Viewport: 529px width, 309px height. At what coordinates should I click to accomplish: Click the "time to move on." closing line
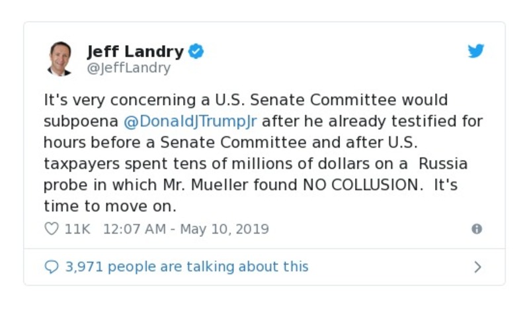[x=110, y=206]
